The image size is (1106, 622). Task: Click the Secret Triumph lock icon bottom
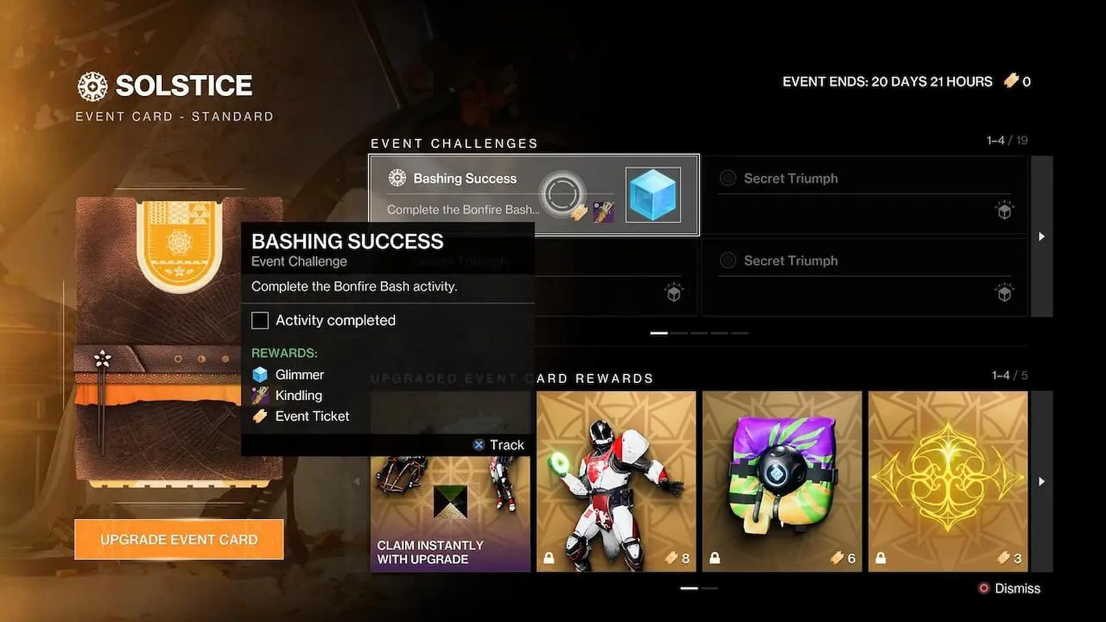click(1003, 293)
